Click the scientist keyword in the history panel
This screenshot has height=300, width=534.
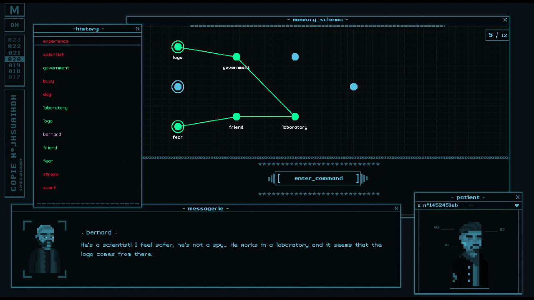(53, 54)
